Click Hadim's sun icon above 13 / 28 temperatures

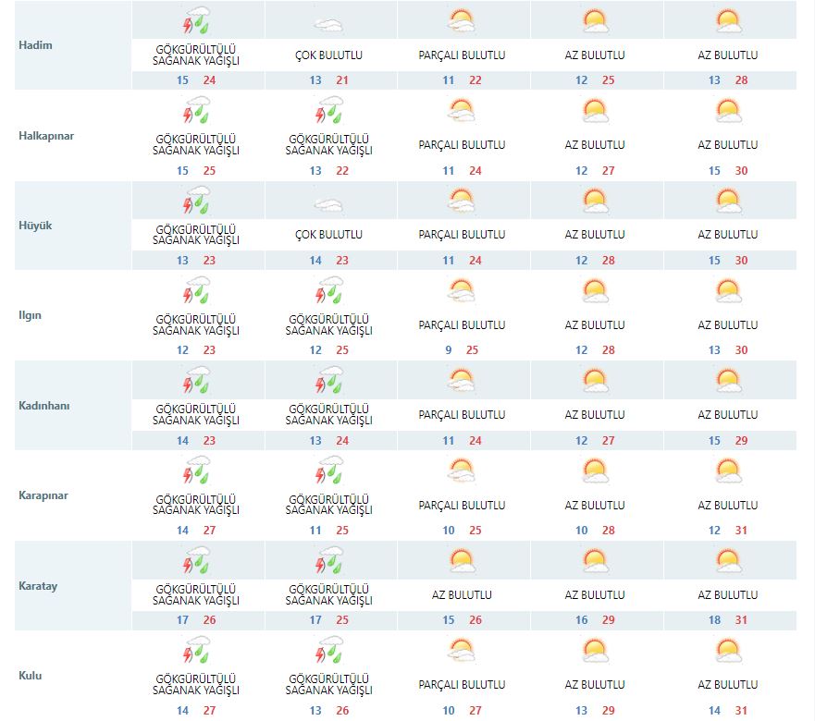point(728,22)
